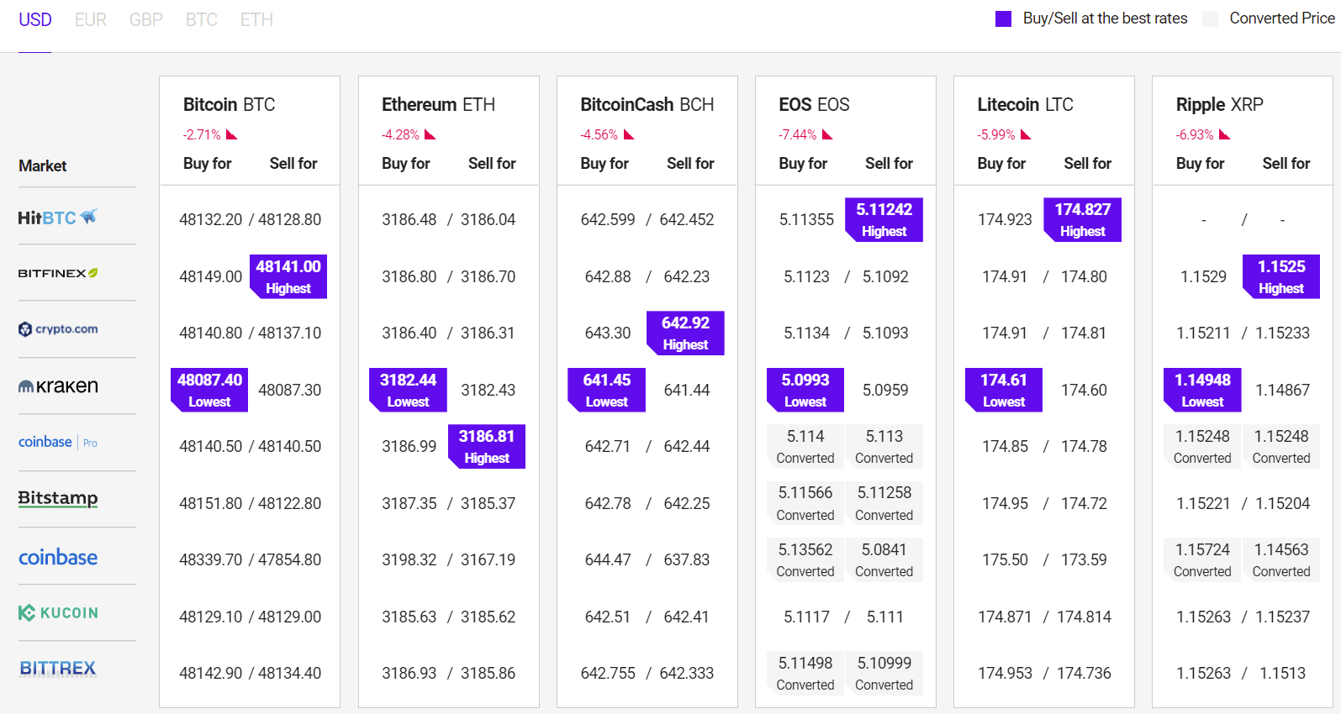
Task: Click Coinbase Bitcoin buy price 48339.70
Action: (210, 559)
